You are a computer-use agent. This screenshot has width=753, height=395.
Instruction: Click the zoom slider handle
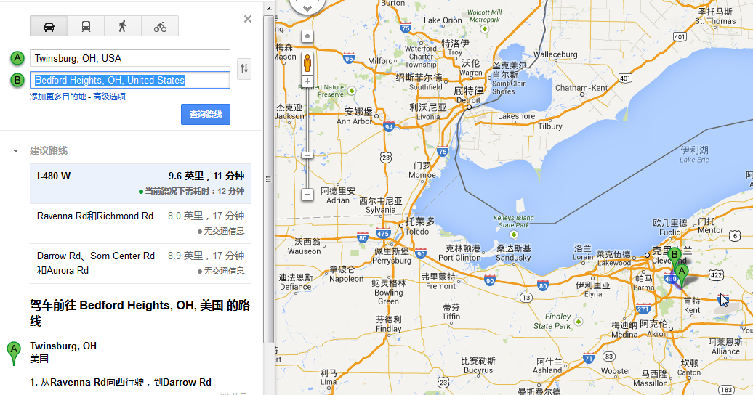click(307, 155)
